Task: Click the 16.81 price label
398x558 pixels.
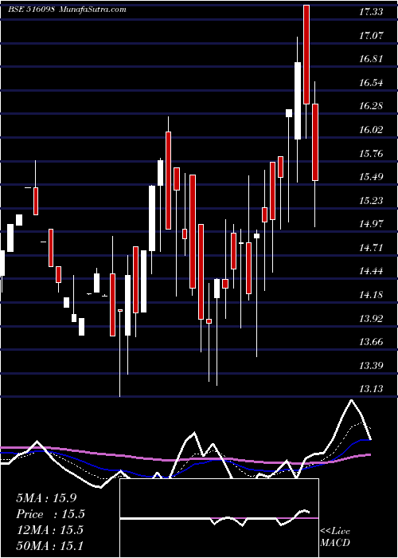Action: 371,59
